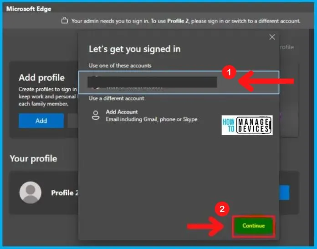Click the 'Let's get you signed in' heading

135,49
